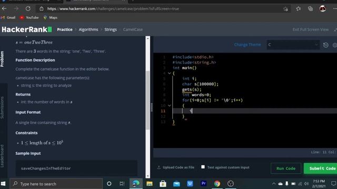Click the reset code icon
Screen dimensions: 337x189
(325, 45)
